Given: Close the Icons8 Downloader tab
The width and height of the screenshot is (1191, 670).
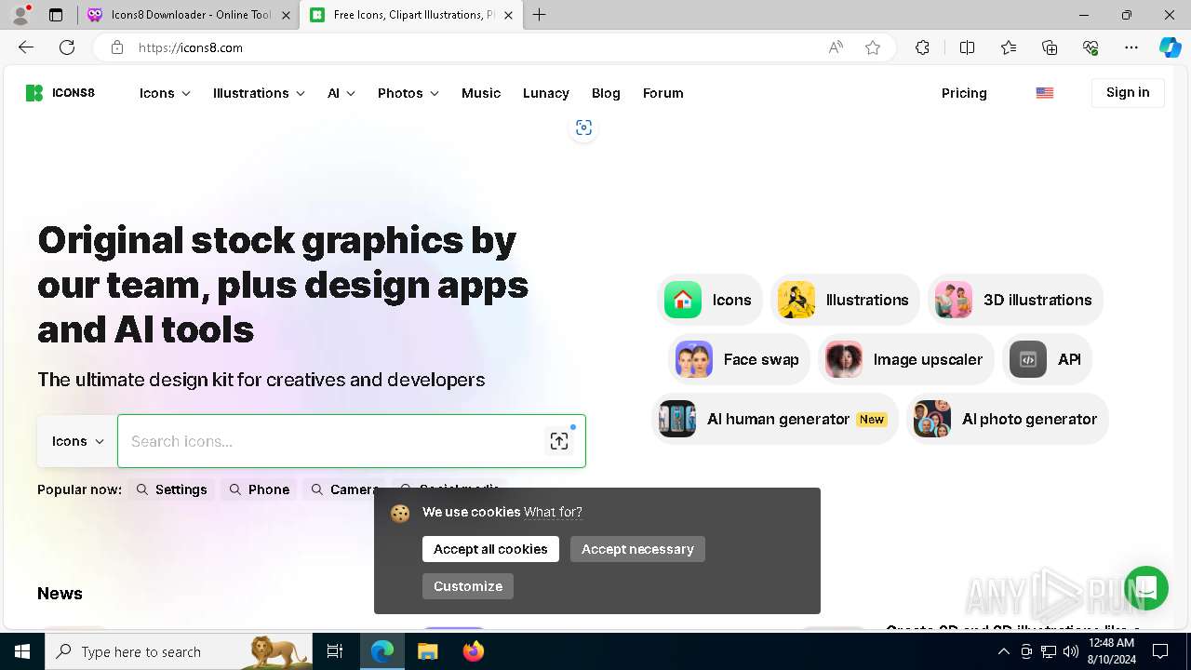Looking at the screenshot, I should pos(286,15).
